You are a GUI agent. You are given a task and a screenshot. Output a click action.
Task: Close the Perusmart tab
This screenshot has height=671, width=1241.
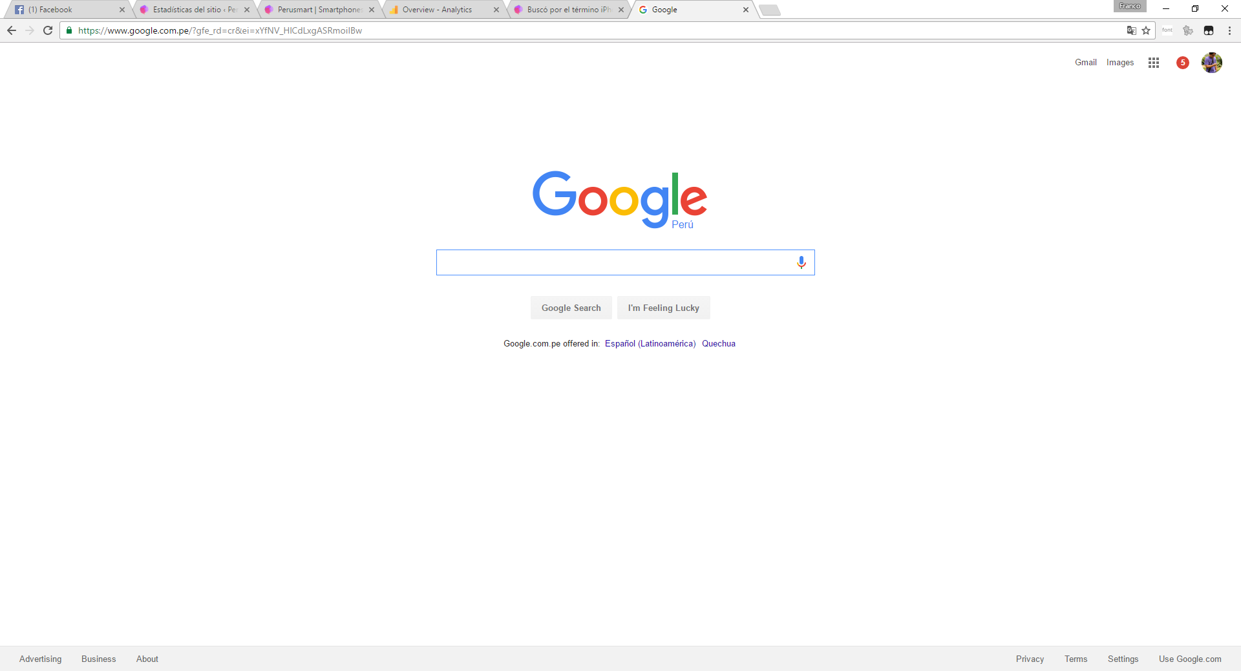pos(372,10)
